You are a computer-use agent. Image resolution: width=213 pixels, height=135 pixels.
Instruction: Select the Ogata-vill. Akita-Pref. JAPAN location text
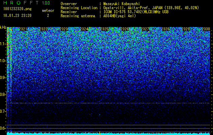click(151, 8)
